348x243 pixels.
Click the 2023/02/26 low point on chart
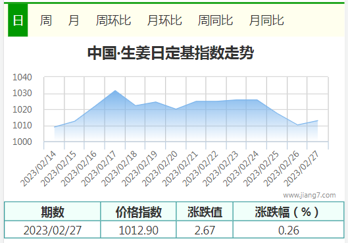pyautogui.click(x=297, y=125)
